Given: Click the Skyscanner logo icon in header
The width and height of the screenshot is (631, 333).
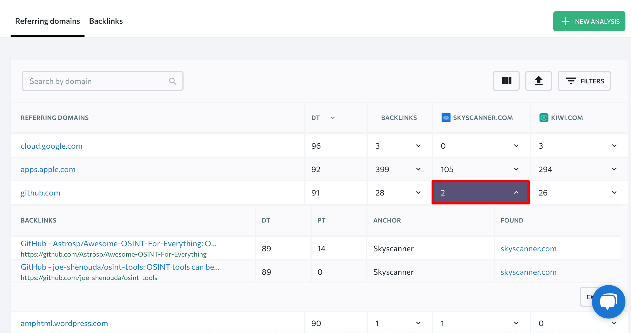Looking at the screenshot, I should click(x=446, y=118).
